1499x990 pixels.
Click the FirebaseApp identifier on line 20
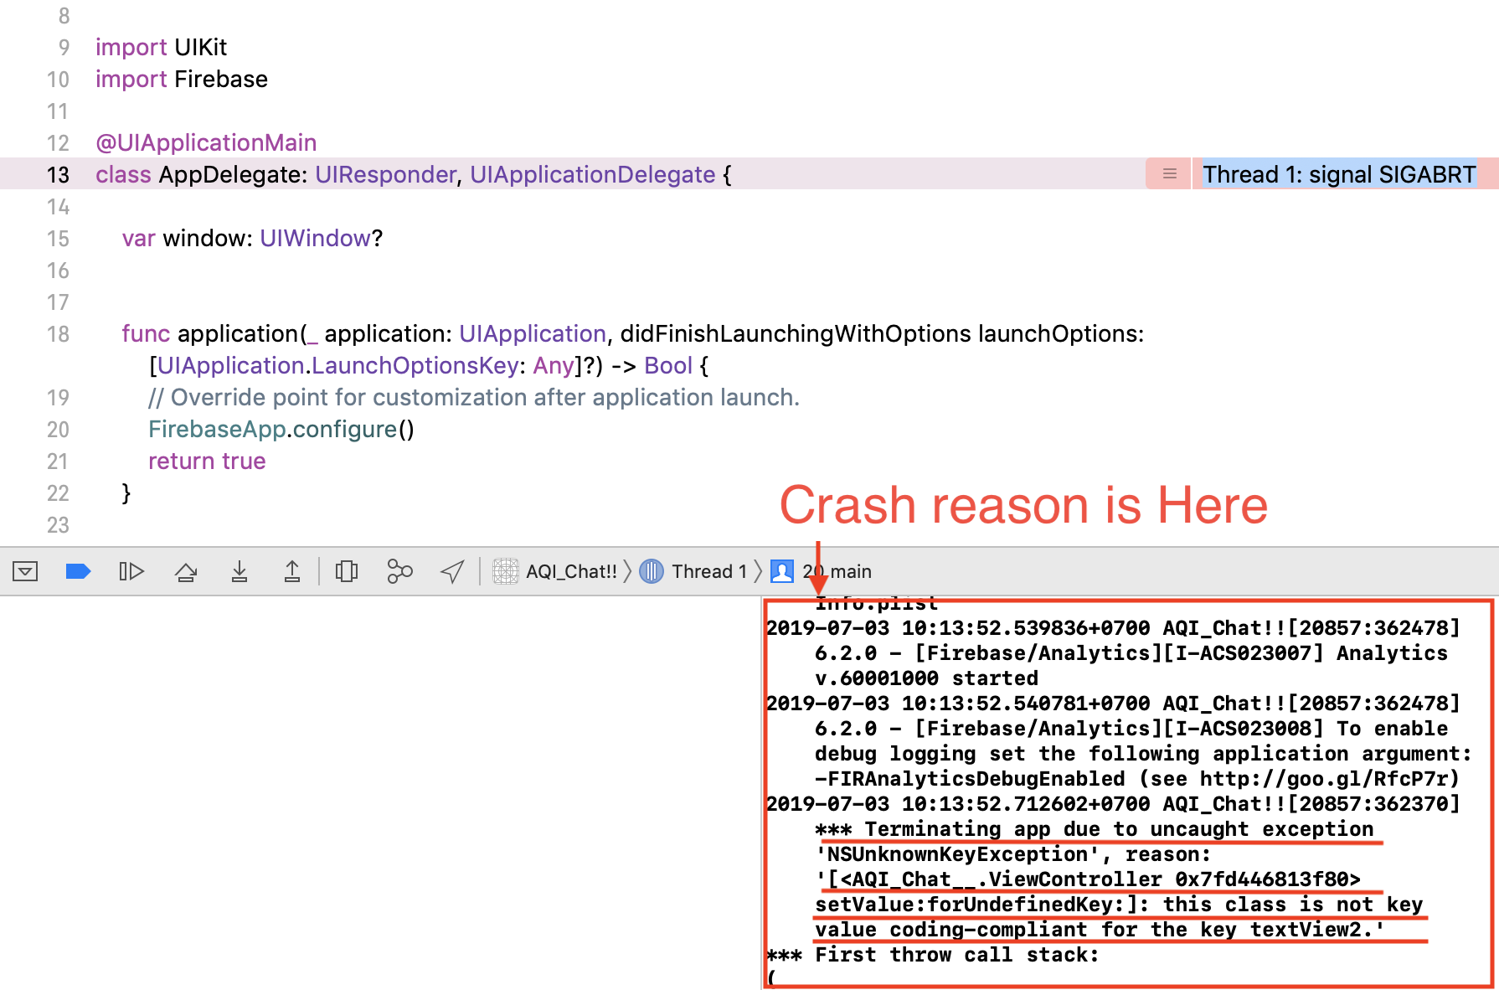218,429
